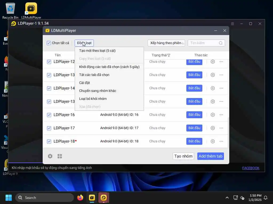The image size is (273, 204).
Task: Click the Tên column header
Action: coord(58,55)
